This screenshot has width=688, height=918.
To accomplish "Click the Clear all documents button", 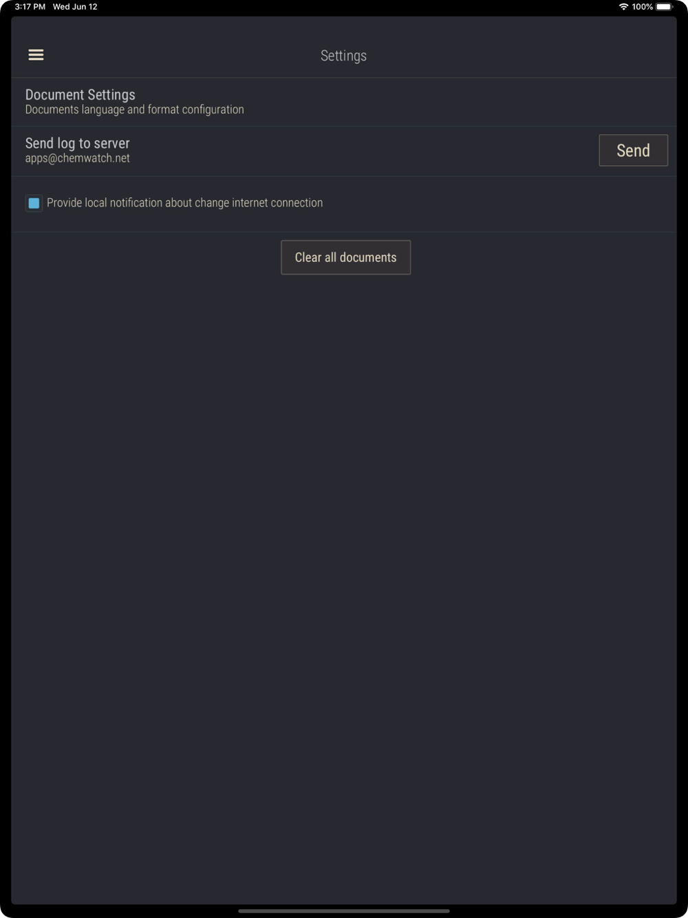I will point(346,257).
